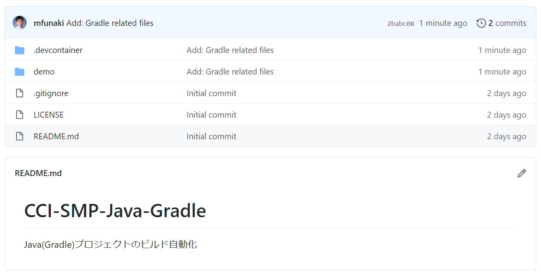Viewport: 541px width, 278px height.
Task: Click the CCI-SMP-Java-Gradle heading
Action: [x=115, y=211]
